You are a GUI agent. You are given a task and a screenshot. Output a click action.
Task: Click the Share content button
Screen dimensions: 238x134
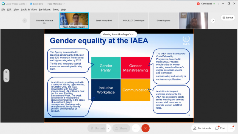click(x=121, y=128)
